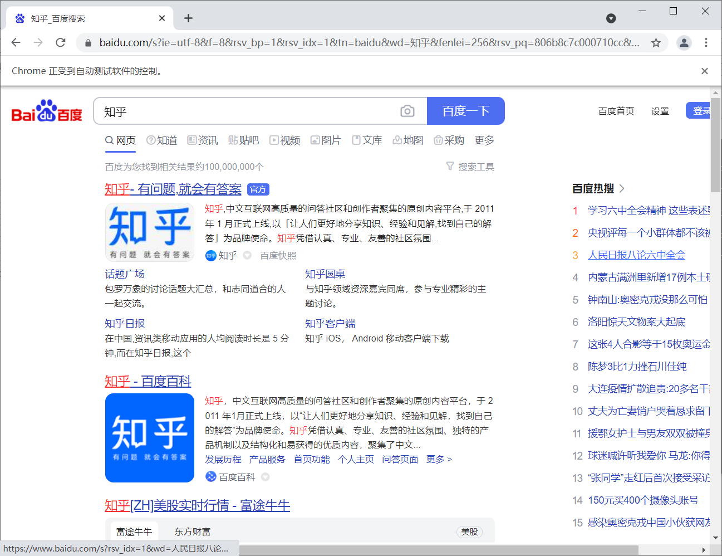Open 问答页面 Baike sublink
This screenshot has width=722, height=556.
pos(400,459)
